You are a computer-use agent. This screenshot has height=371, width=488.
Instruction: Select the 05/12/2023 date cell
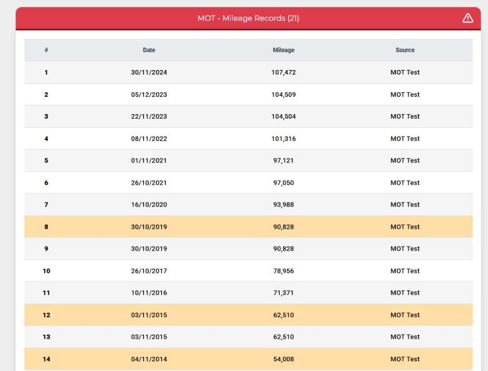point(149,95)
